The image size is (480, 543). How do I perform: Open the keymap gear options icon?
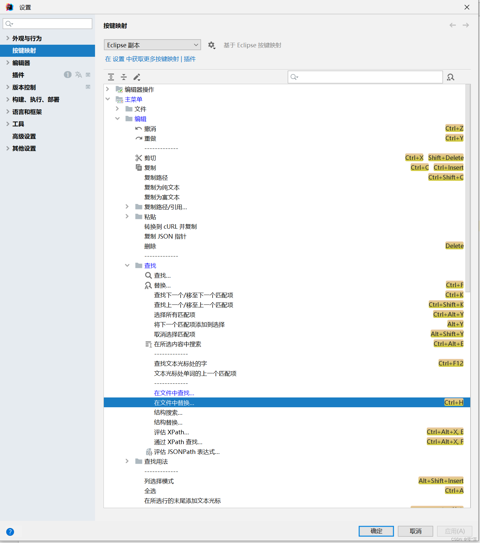[212, 45]
